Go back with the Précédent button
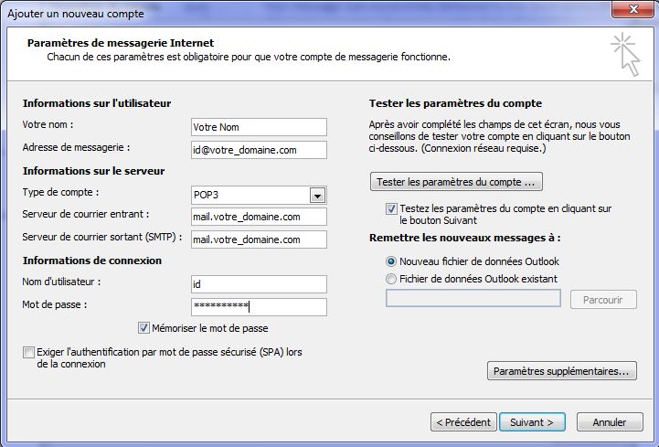 click(463, 422)
